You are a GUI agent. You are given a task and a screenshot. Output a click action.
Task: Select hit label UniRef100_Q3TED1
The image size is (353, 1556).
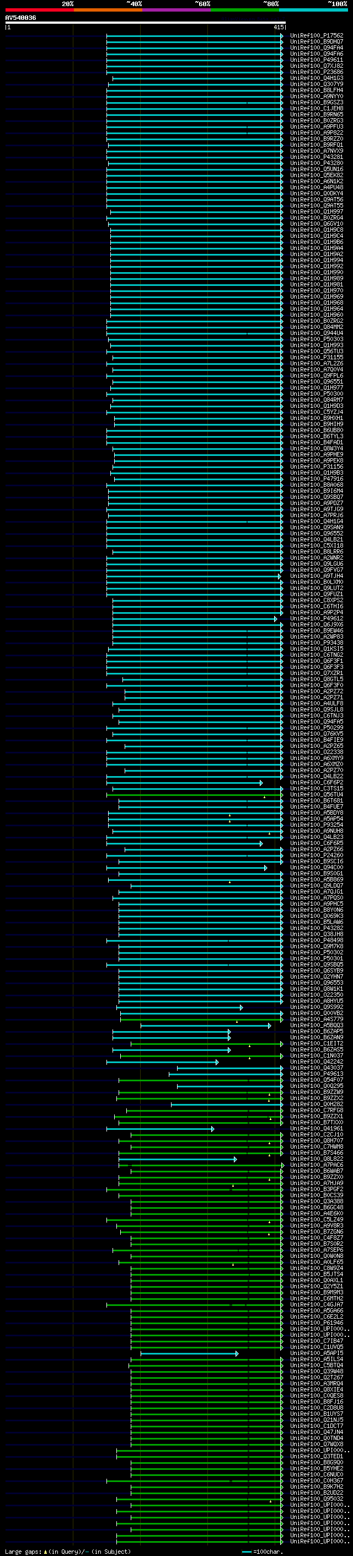pyautogui.click(x=316, y=1456)
